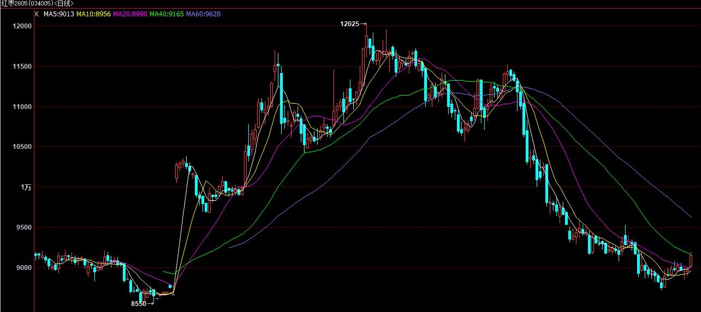Screen dimensions: 701x312
Task: Select the MA5:9013 indicator label
Action: coord(59,14)
